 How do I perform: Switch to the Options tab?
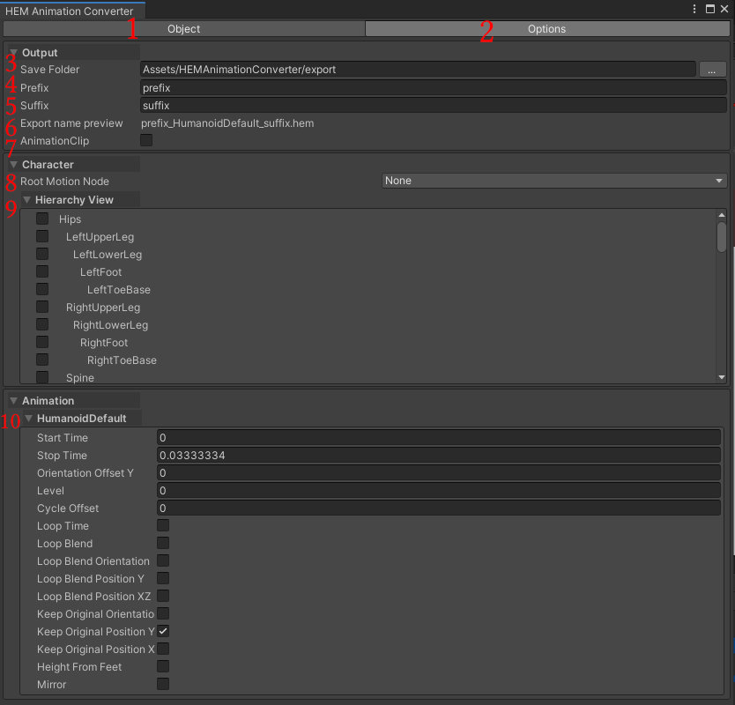[546, 28]
